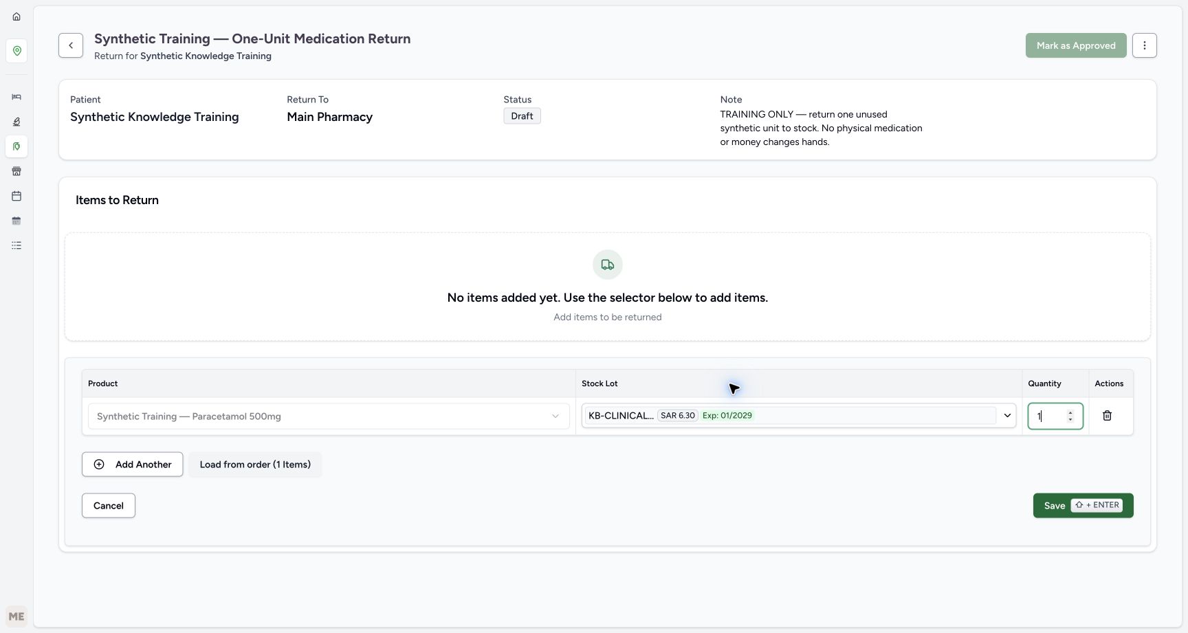This screenshot has width=1188, height=633.
Task: Save the return items
Action: [x=1083, y=506]
